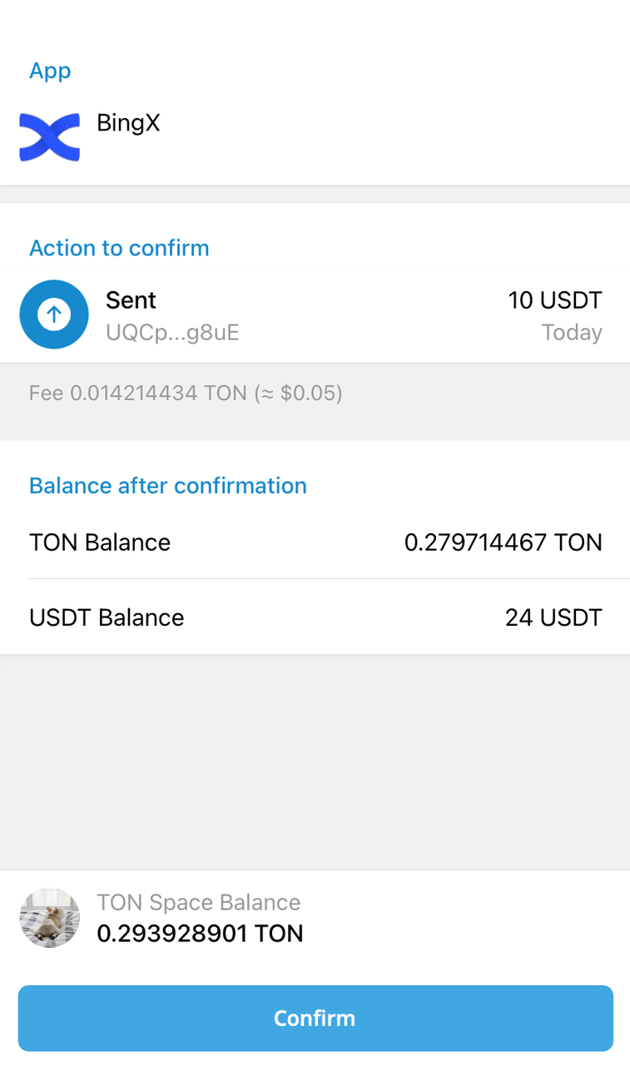
Task: Click the wallet avatar picture
Action: click(x=50, y=918)
